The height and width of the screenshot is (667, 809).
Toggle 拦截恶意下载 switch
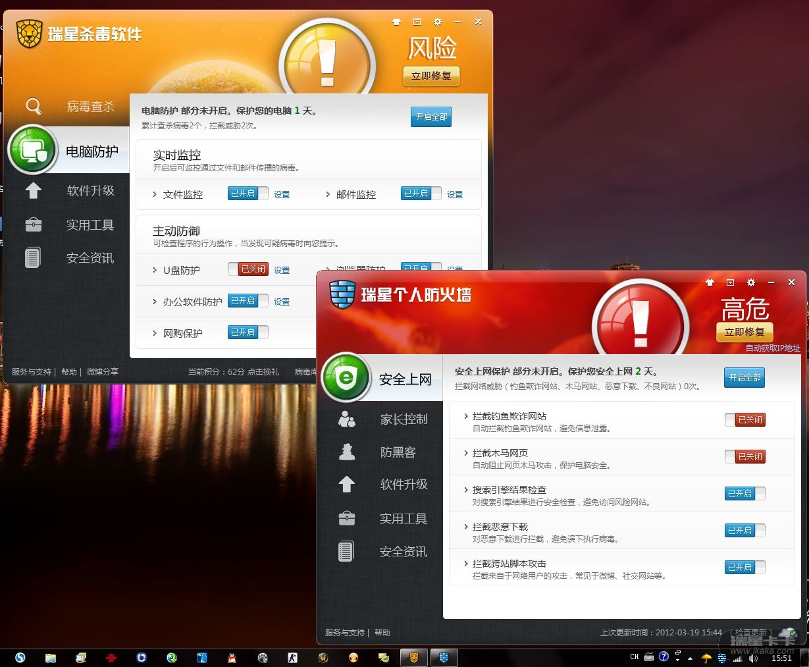[x=745, y=530]
